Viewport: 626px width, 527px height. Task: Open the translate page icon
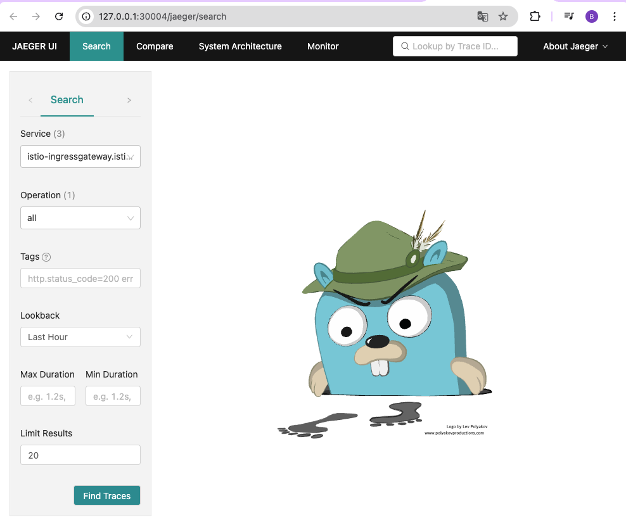click(482, 16)
